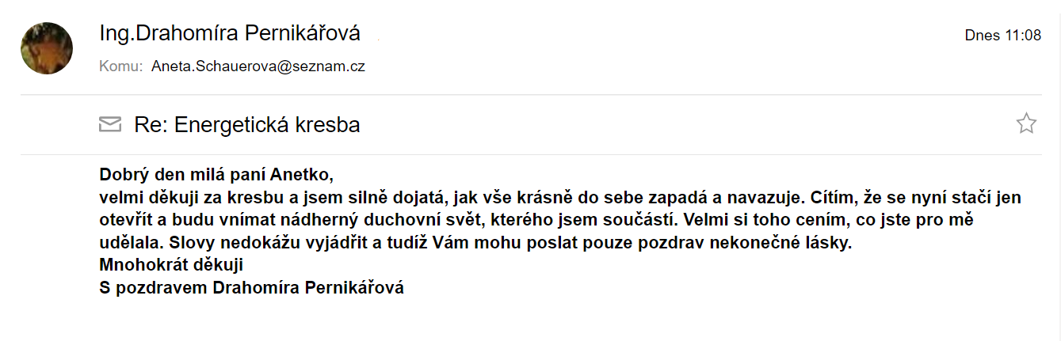
Task: Click the Mnohokrát děkuji line
Action: tap(171, 265)
